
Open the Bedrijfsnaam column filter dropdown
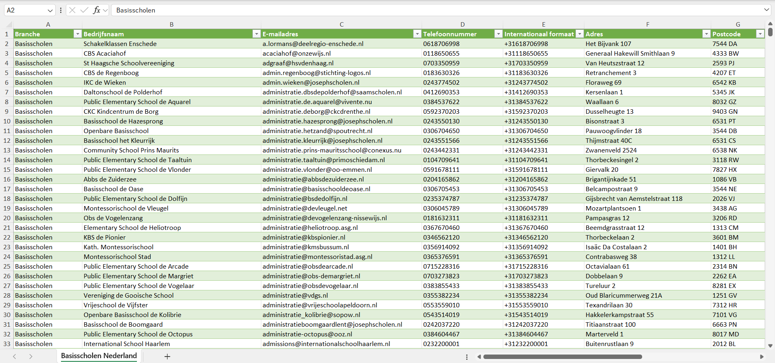(x=256, y=34)
